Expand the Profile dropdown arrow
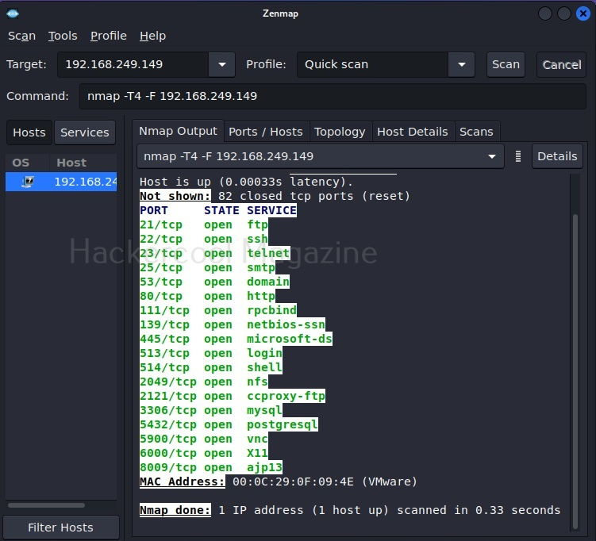The width and height of the screenshot is (596, 541). pyautogui.click(x=461, y=64)
